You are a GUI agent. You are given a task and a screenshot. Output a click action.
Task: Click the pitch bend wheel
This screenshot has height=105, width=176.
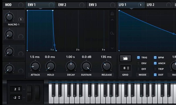(x=29, y=93)
